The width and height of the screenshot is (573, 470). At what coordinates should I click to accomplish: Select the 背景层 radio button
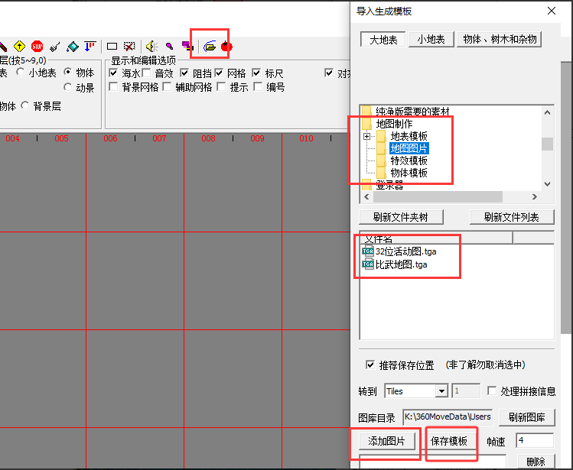point(25,106)
